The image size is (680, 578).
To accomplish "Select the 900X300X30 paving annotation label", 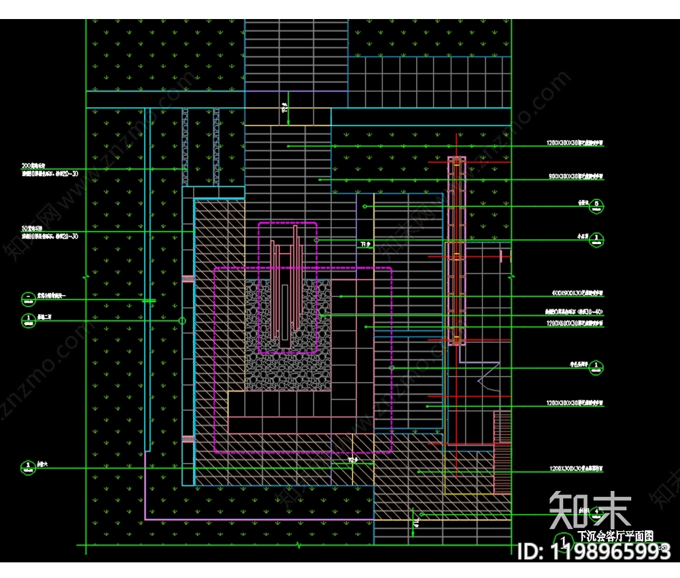I will [575, 177].
